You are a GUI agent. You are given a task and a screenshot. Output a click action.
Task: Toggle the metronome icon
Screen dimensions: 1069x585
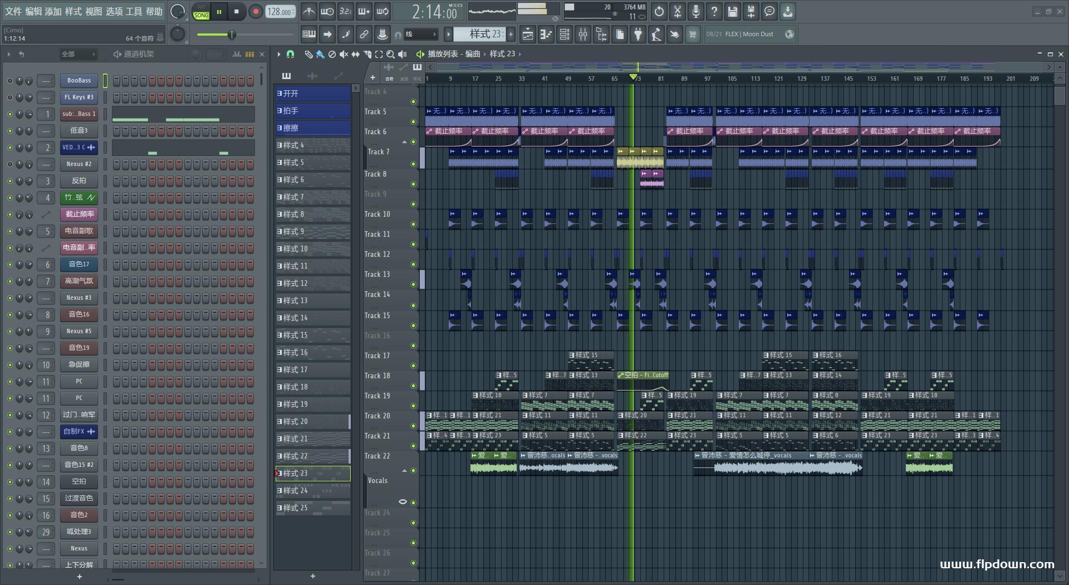tap(308, 12)
